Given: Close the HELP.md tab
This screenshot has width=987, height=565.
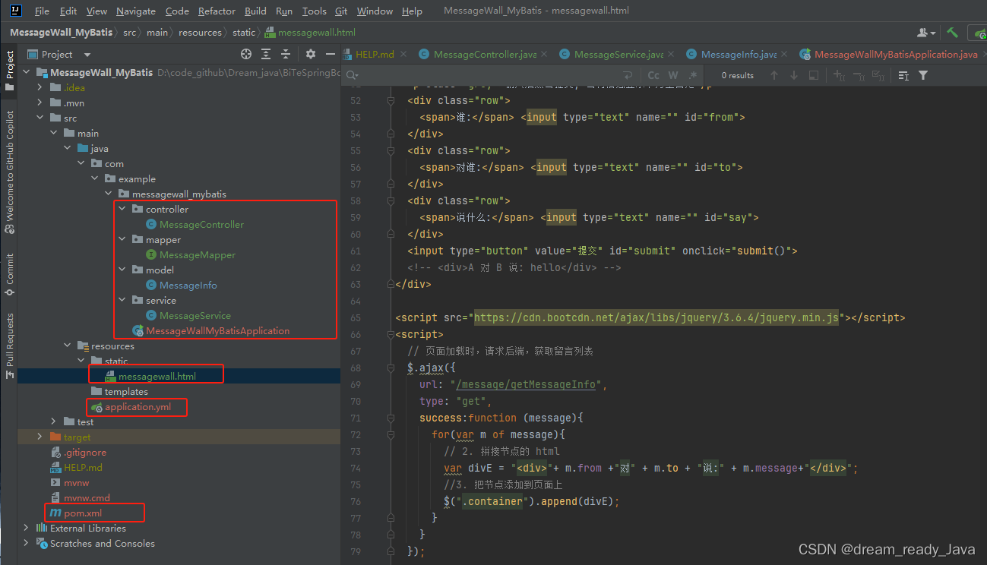Looking at the screenshot, I should pos(403,54).
